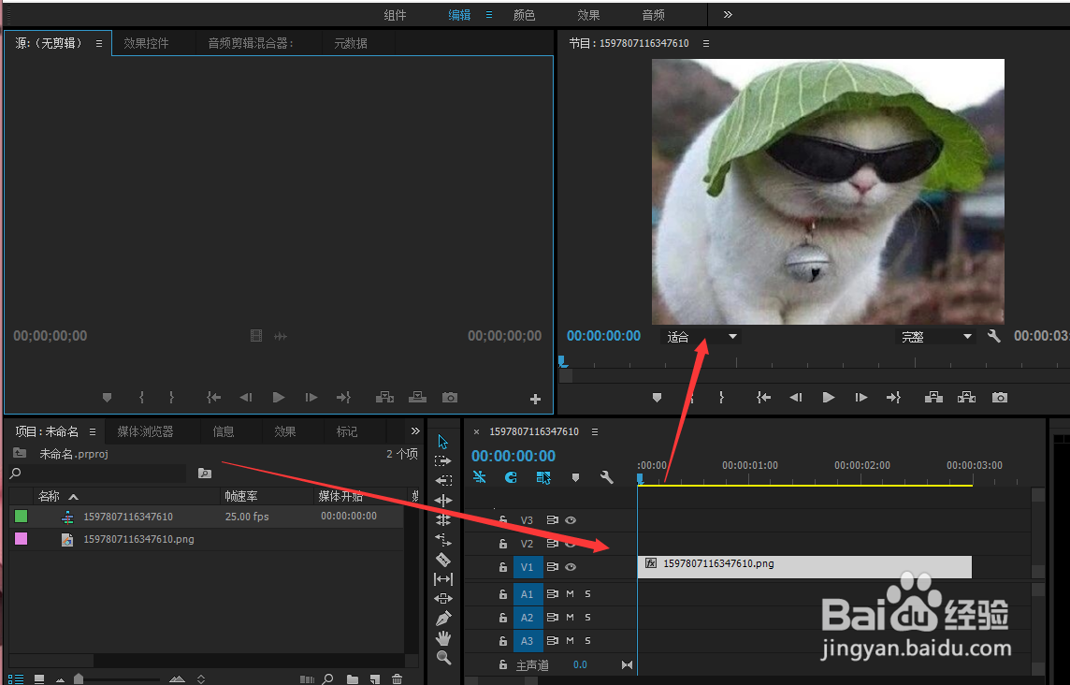
Task: Select the Selection arrow tool
Action: (x=443, y=441)
